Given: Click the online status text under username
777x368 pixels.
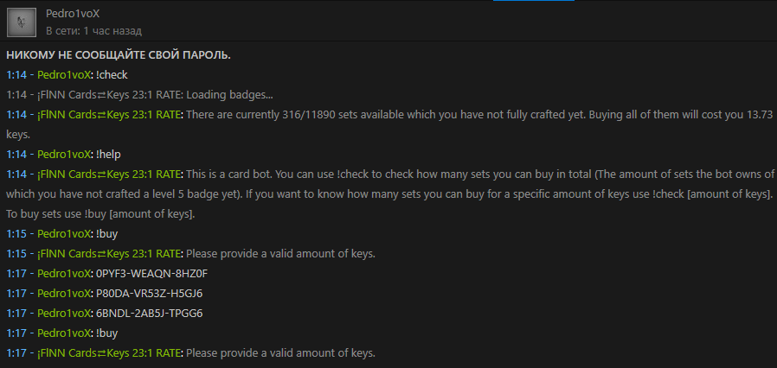Looking at the screenshot, I should (93, 31).
